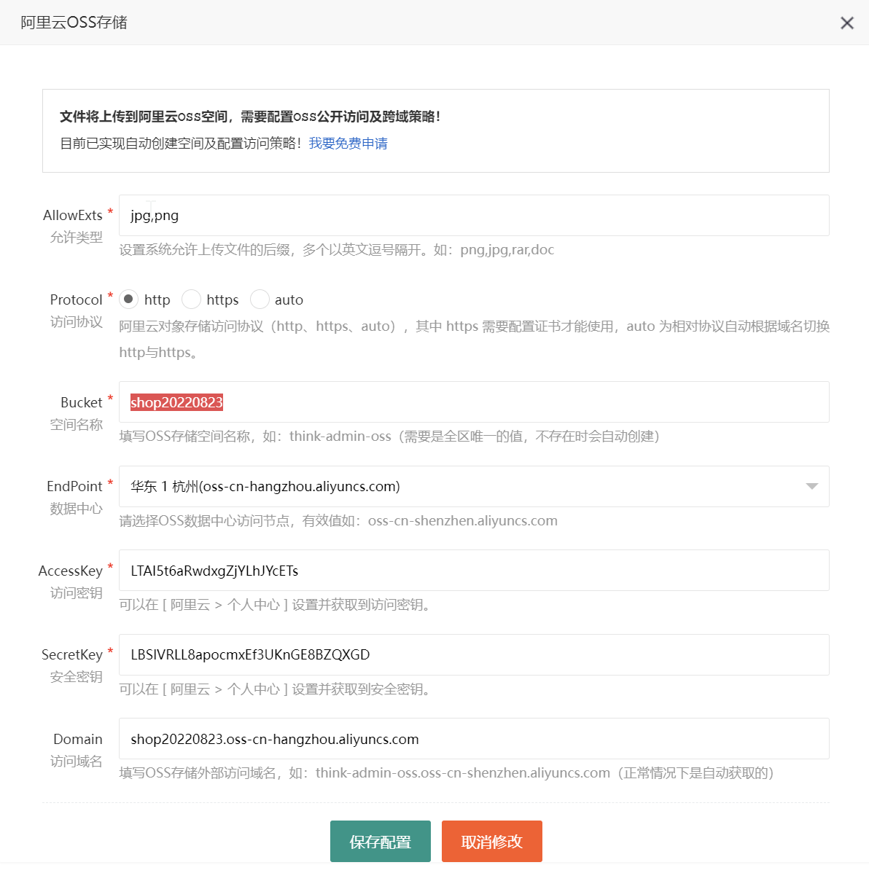The width and height of the screenshot is (869, 873).
Task: Select the https protocol radio button
Action: tap(191, 300)
